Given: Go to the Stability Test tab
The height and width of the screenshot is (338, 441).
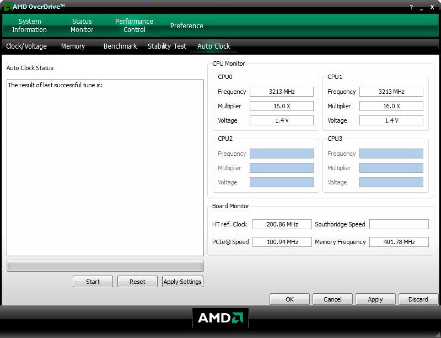Looking at the screenshot, I should pos(167,46).
